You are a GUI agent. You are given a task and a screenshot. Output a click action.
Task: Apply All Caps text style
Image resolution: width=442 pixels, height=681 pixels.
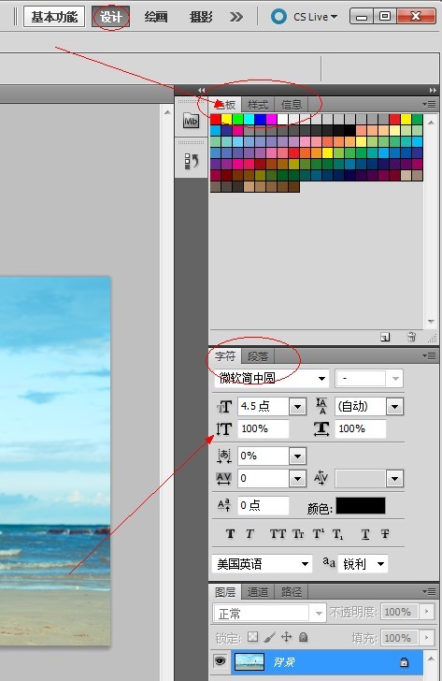coord(278,534)
